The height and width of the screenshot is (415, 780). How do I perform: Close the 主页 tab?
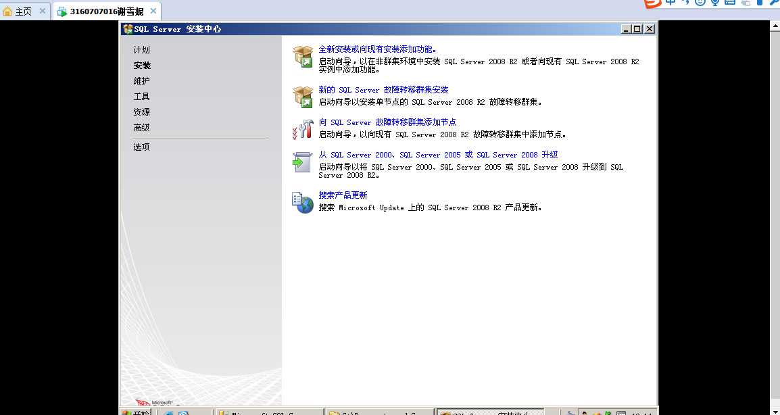click(43, 11)
